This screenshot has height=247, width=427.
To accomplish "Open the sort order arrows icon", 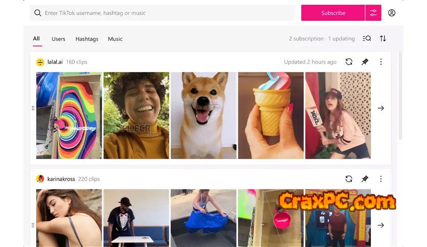I will click(383, 38).
